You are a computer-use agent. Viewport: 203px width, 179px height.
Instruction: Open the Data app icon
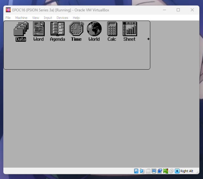21,29
